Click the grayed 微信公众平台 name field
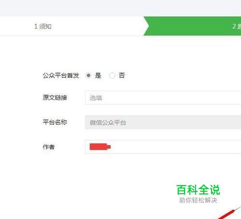 163,122
